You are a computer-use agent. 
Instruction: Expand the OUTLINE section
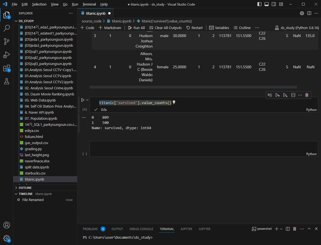tap(45, 188)
